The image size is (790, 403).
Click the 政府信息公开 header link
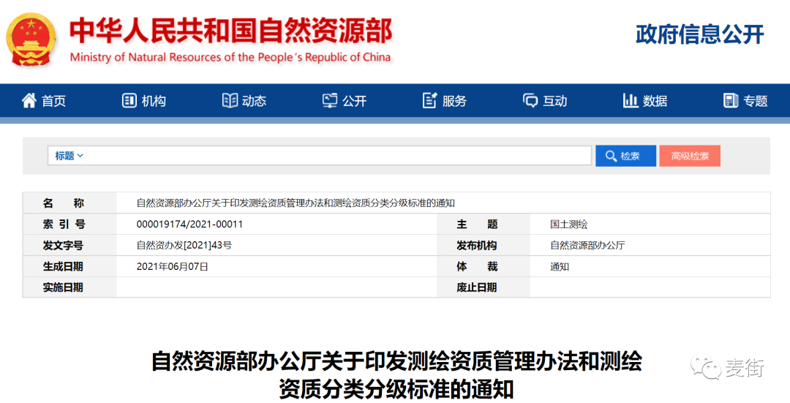700,34
